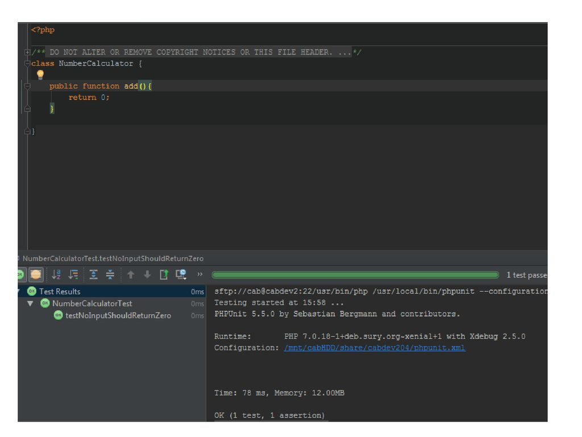
Task: Click the <?php opening tag
Action: 43,30
